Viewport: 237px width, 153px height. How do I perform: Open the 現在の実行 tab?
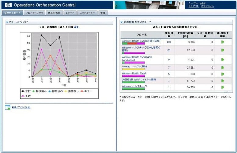coord(54,13)
